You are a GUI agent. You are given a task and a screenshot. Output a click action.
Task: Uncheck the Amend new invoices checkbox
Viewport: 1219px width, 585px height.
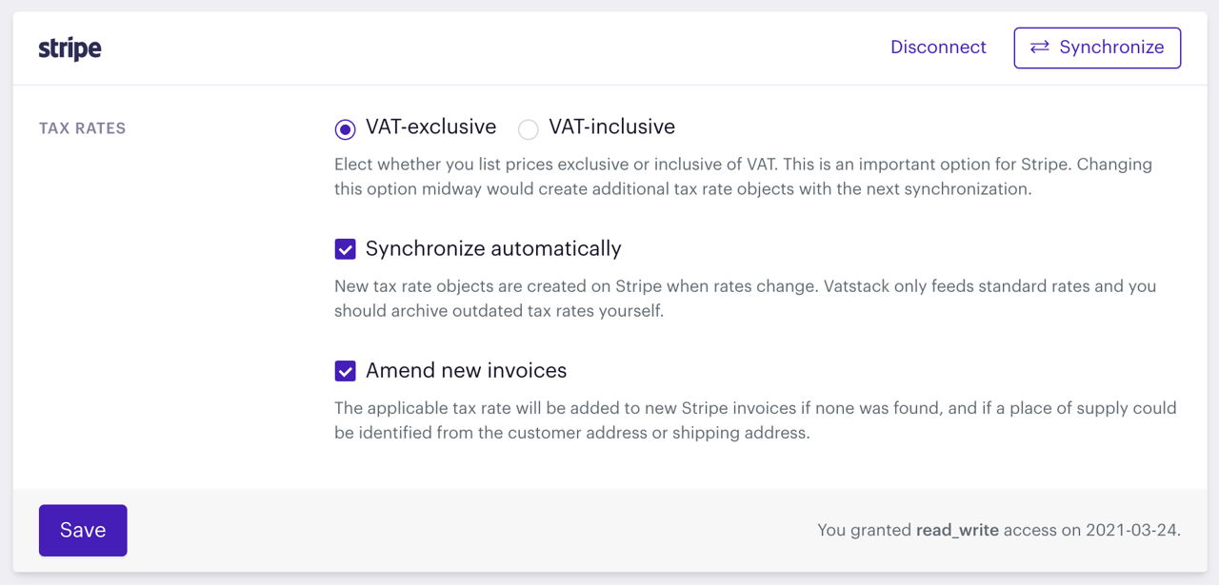(x=345, y=371)
